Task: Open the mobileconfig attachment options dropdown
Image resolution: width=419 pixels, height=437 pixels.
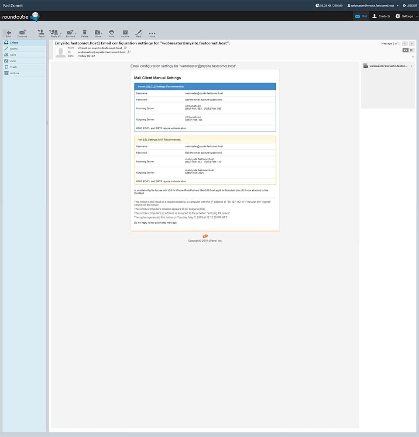Action: [x=412, y=66]
